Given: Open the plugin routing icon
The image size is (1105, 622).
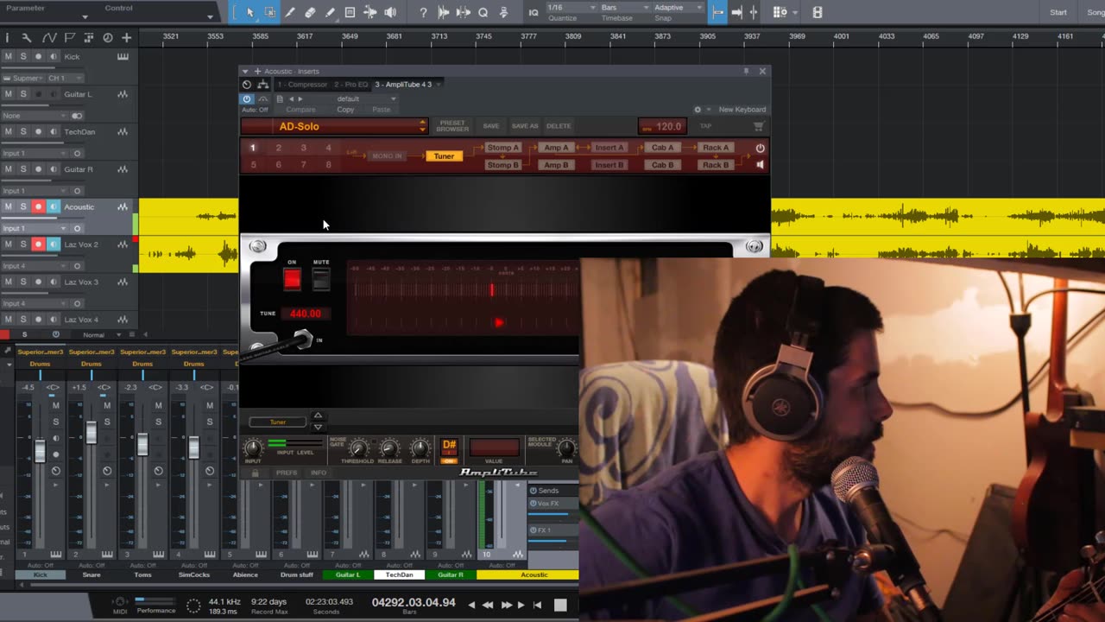Looking at the screenshot, I should [x=262, y=85].
